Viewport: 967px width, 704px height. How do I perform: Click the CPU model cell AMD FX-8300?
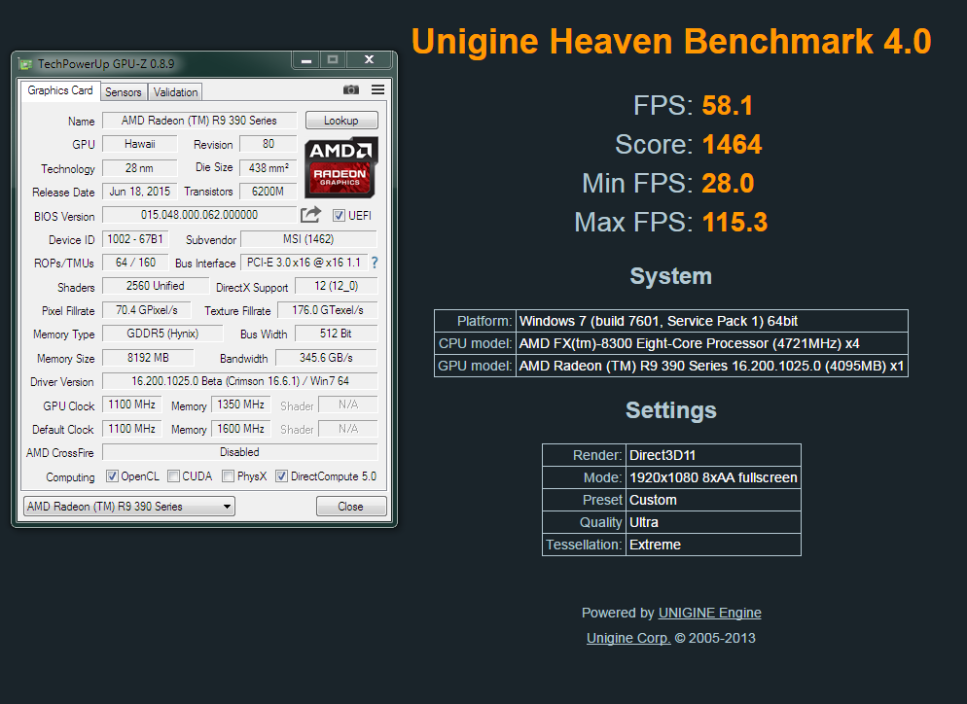[712, 343]
